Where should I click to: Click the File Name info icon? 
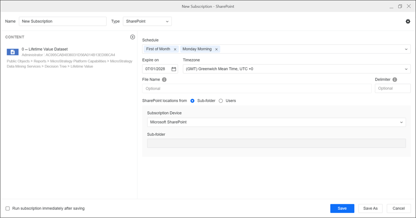tap(164, 80)
